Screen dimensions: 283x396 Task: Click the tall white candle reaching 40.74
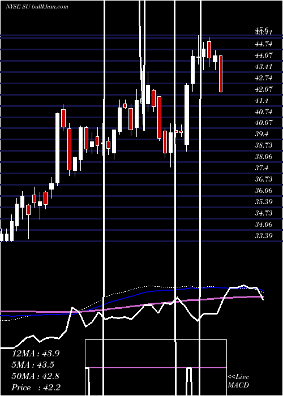click(58, 148)
